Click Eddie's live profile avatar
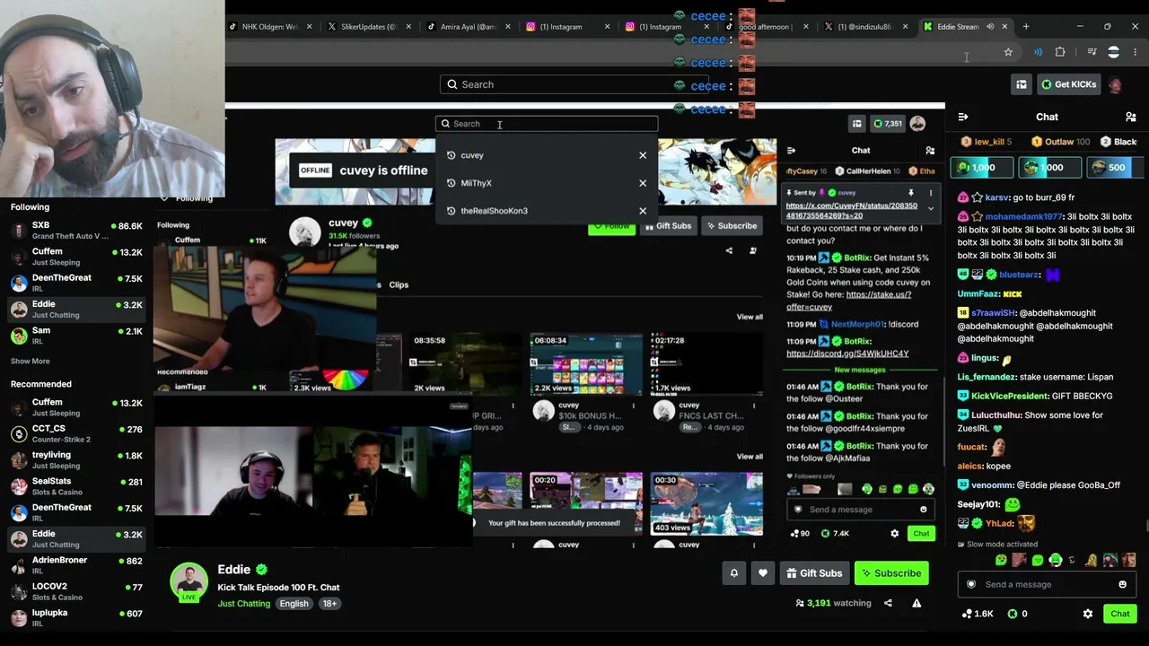This screenshot has height=646, width=1149. [189, 581]
